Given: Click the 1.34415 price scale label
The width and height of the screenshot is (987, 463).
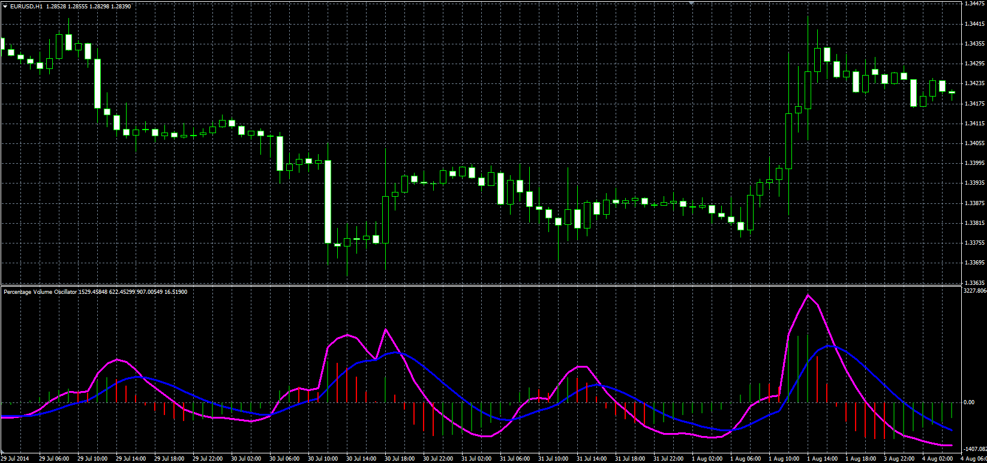Looking at the screenshot, I should 974,24.
